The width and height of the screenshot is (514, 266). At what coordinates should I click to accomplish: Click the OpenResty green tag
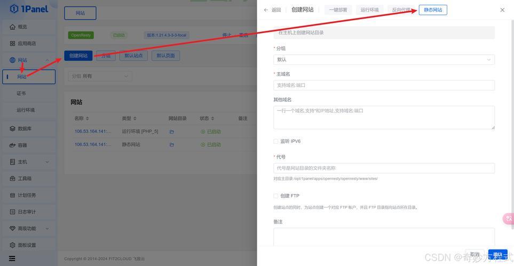pos(81,35)
